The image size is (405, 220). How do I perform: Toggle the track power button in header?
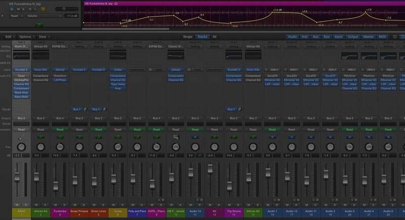(12, 9)
